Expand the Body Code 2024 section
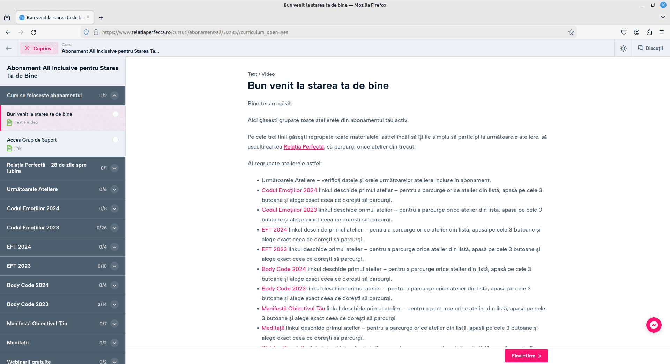 coord(114,285)
